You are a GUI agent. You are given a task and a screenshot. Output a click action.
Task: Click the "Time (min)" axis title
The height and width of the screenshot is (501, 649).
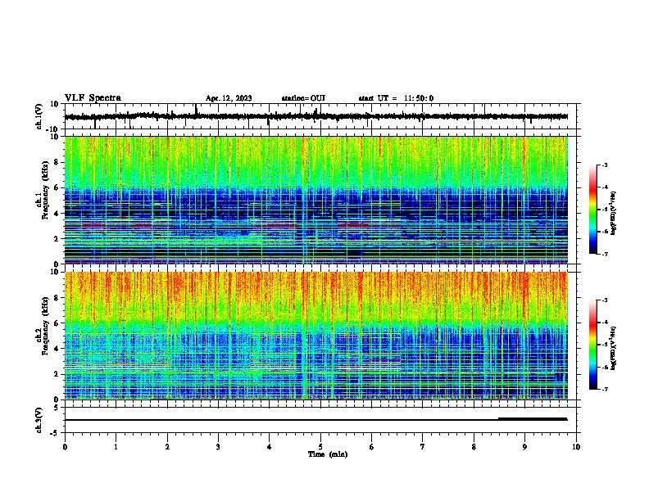[x=328, y=454]
